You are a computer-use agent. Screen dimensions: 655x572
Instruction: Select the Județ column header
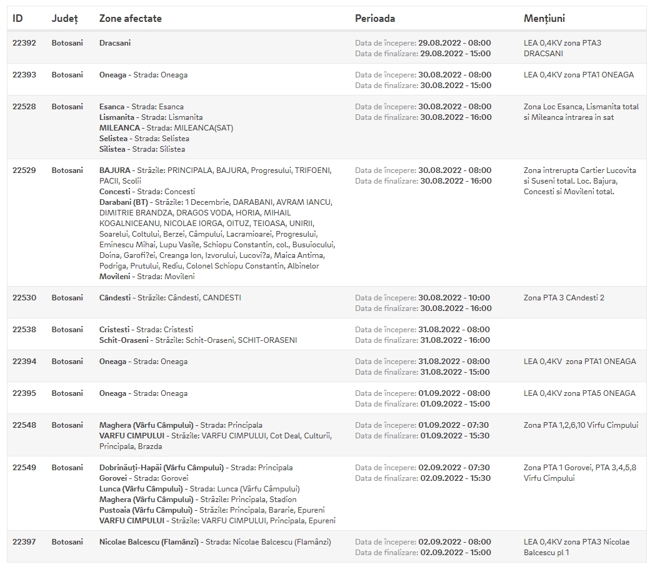[x=65, y=19]
